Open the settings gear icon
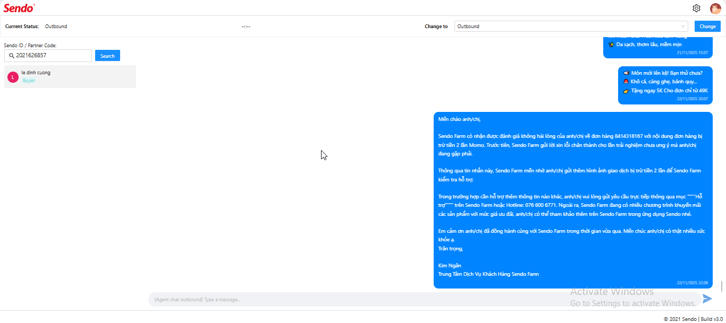The height and width of the screenshot is (323, 726). pos(696,8)
